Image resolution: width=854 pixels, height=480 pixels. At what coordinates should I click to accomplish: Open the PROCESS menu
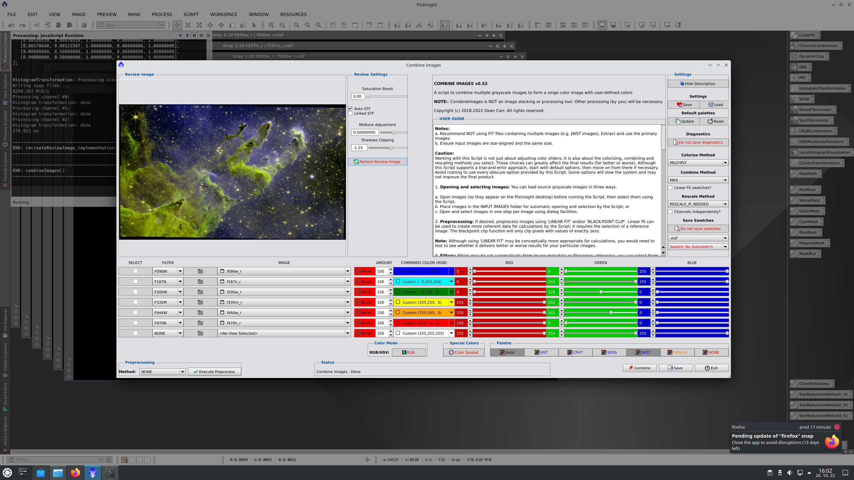coord(162,14)
